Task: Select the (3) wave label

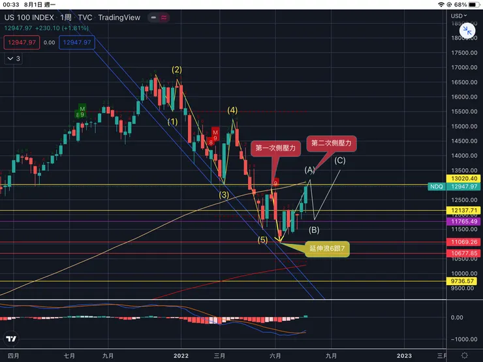Action: point(224,195)
